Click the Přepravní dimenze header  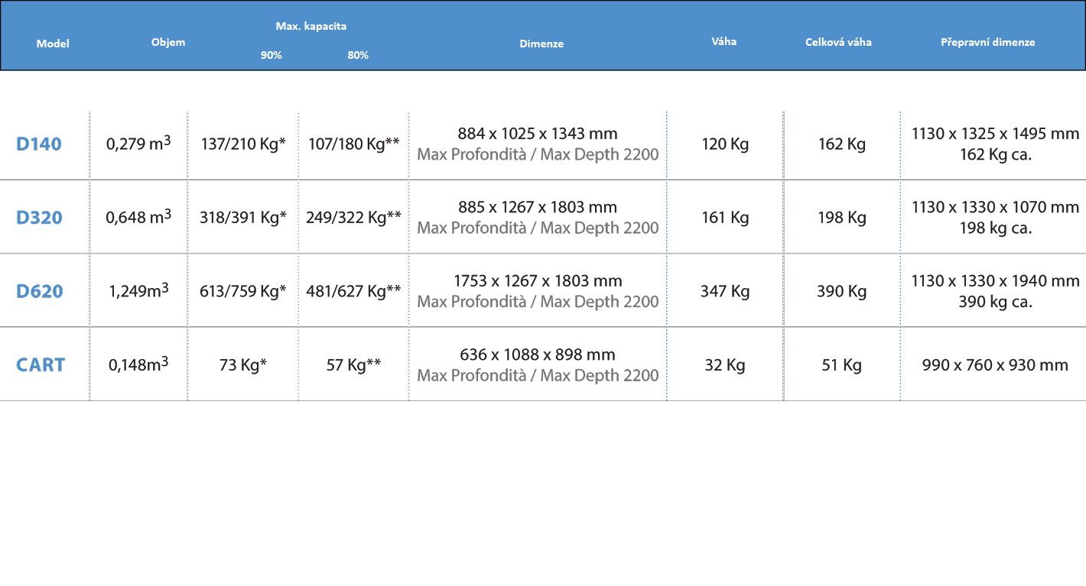tap(988, 42)
